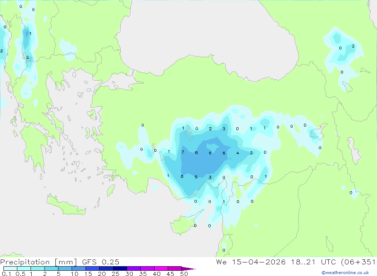Click the above-50 mm arrow tip on legend

click(x=188, y=268)
